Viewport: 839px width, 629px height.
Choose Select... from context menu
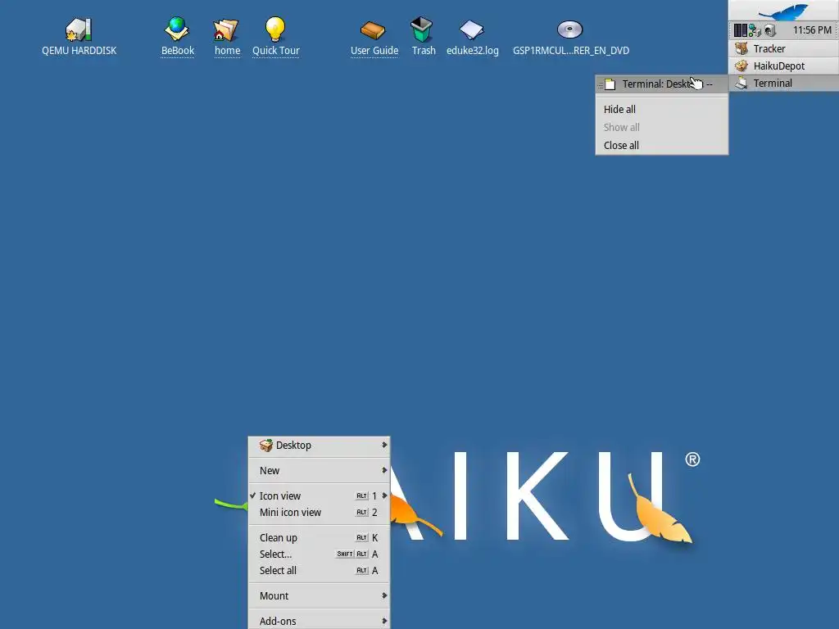[319, 554]
